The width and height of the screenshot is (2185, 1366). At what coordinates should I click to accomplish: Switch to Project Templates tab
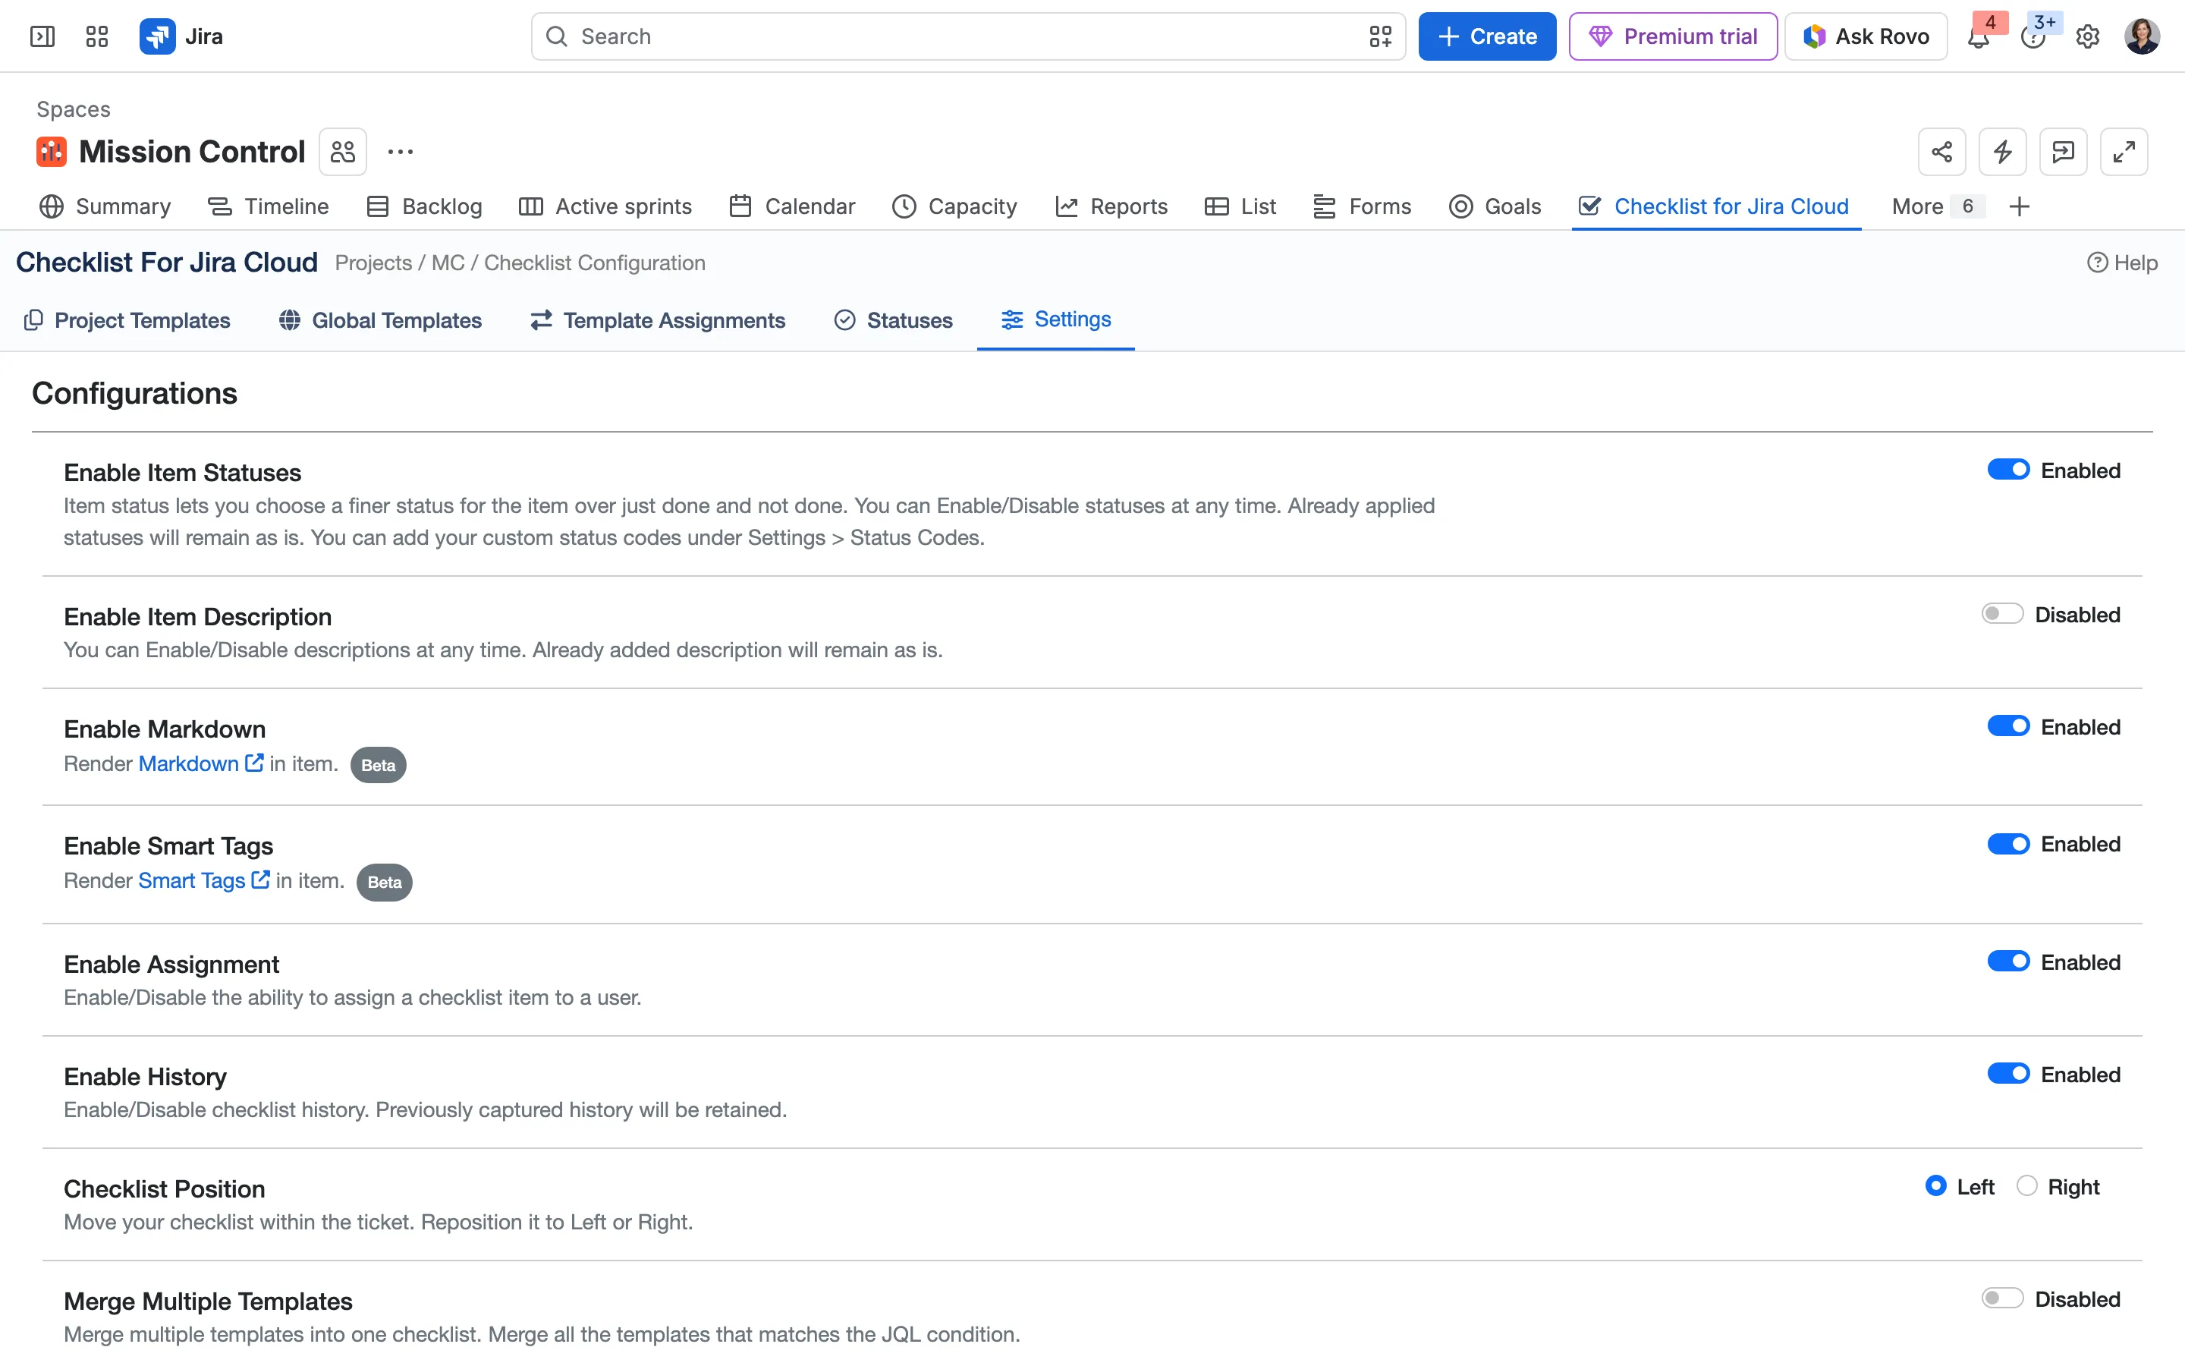[127, 319]
